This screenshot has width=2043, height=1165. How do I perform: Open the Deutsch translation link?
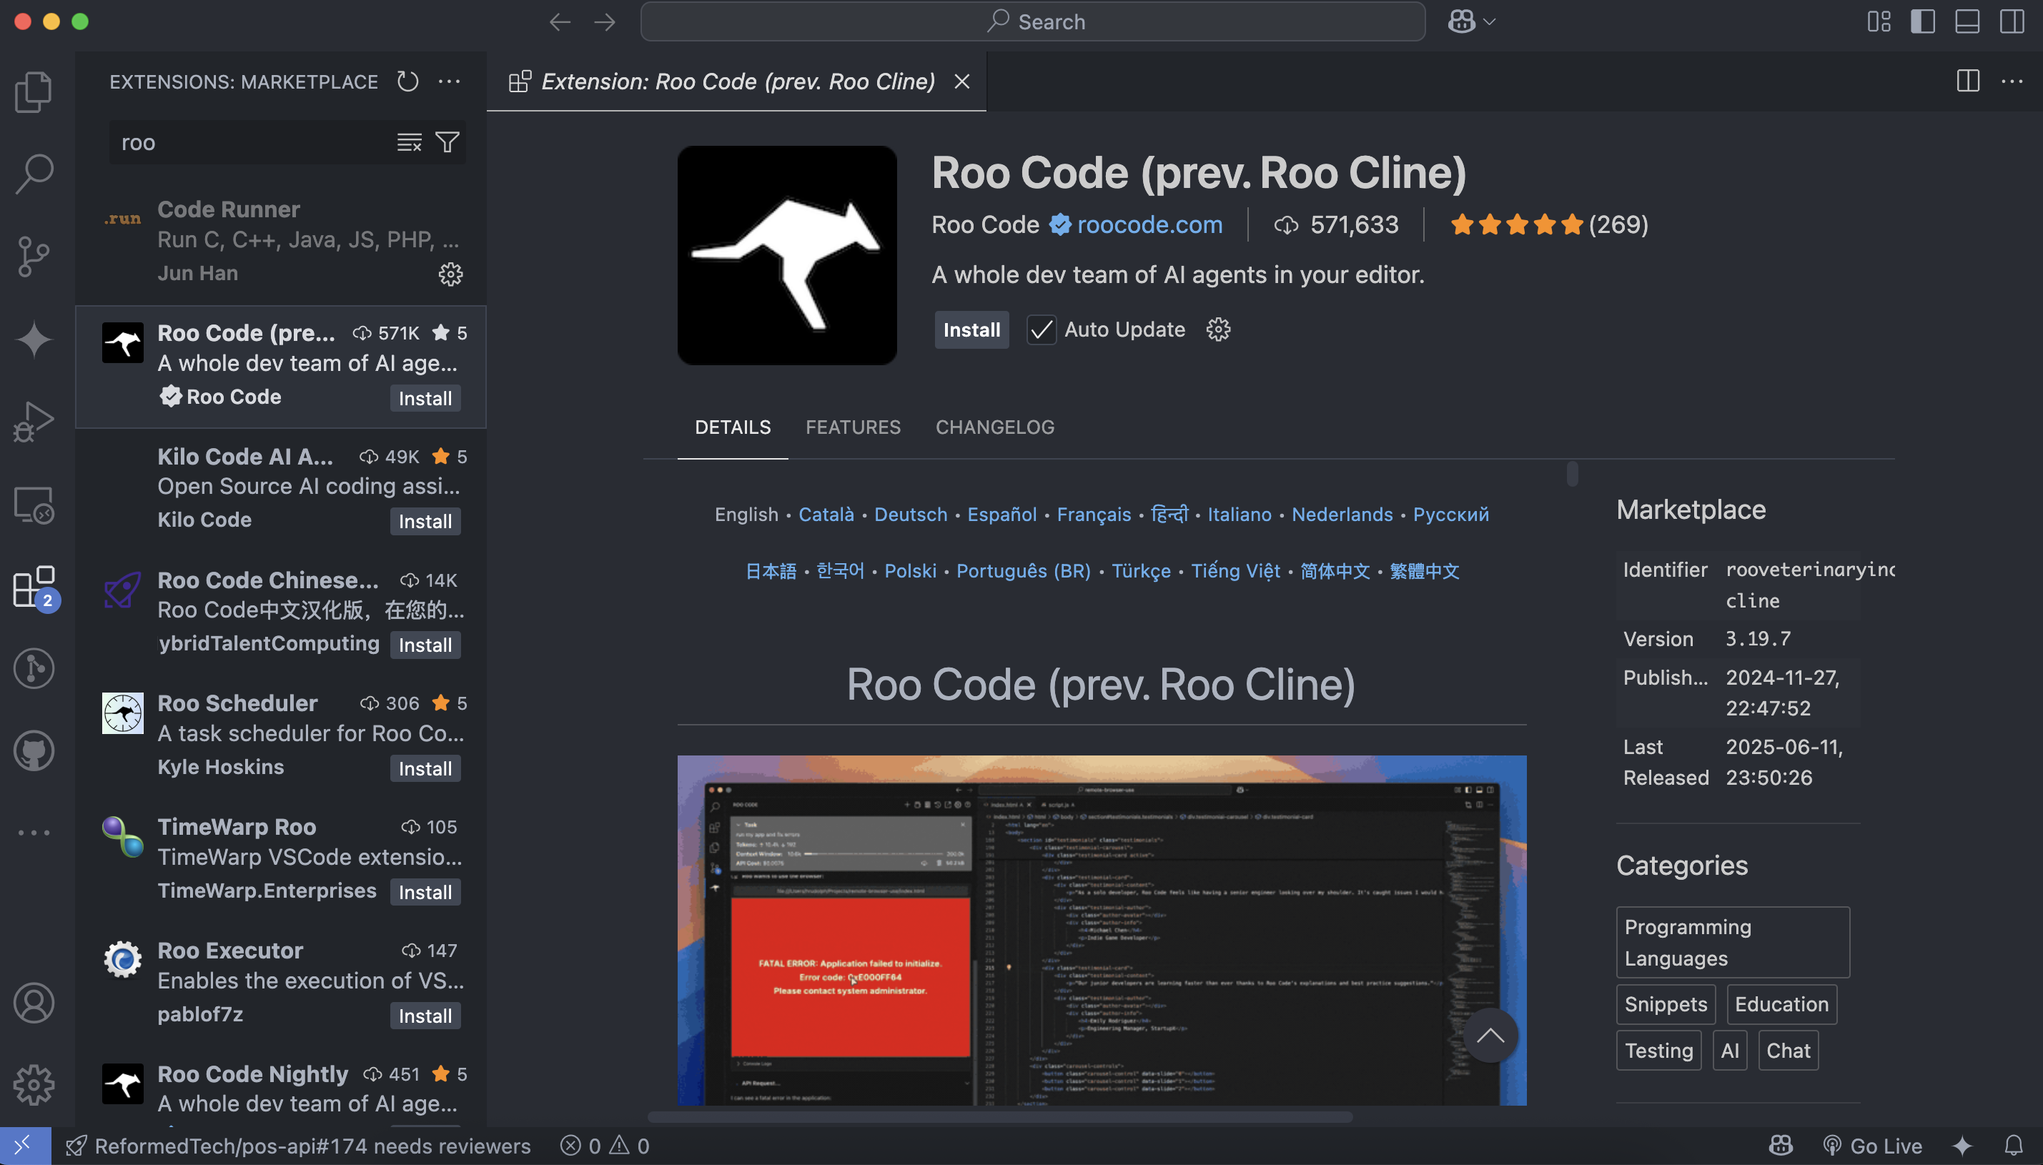[x=910, y=515]
